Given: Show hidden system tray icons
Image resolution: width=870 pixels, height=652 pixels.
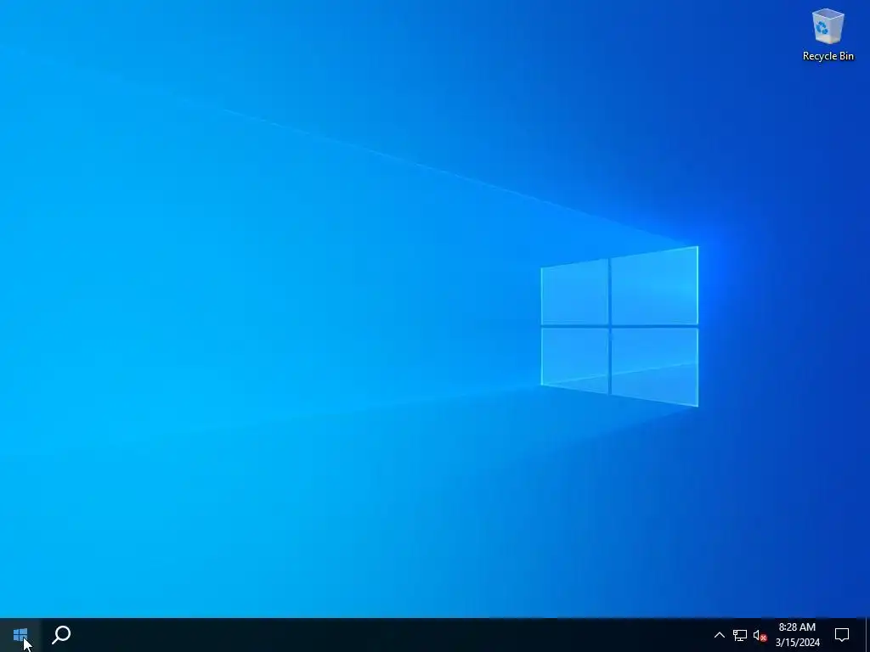Looking at the screenshot, I should 719,635.
